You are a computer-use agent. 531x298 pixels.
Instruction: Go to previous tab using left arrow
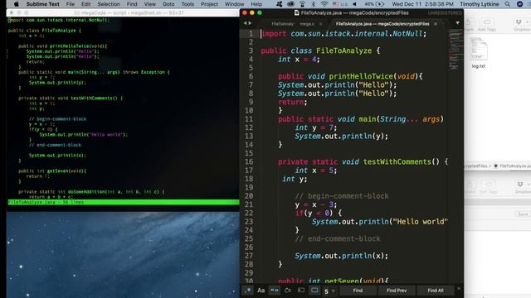246,23
